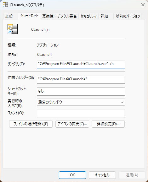This screenshot has width=148, height=182.
Task: Confirm with the OK button
Action: pos(72,175)
